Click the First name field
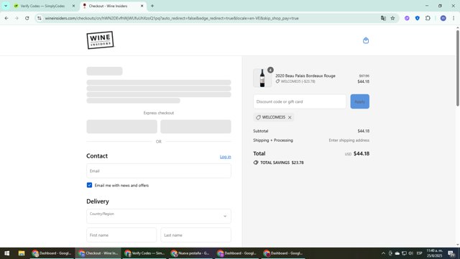 pos(121,235)
